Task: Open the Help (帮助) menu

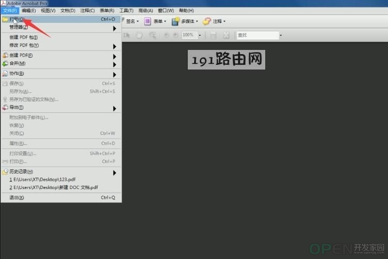Action: [186, 11]
